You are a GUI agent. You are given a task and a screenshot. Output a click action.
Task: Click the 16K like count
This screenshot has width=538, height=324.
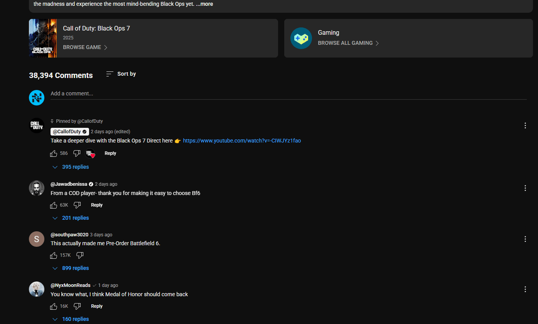(x=64, y=306)
